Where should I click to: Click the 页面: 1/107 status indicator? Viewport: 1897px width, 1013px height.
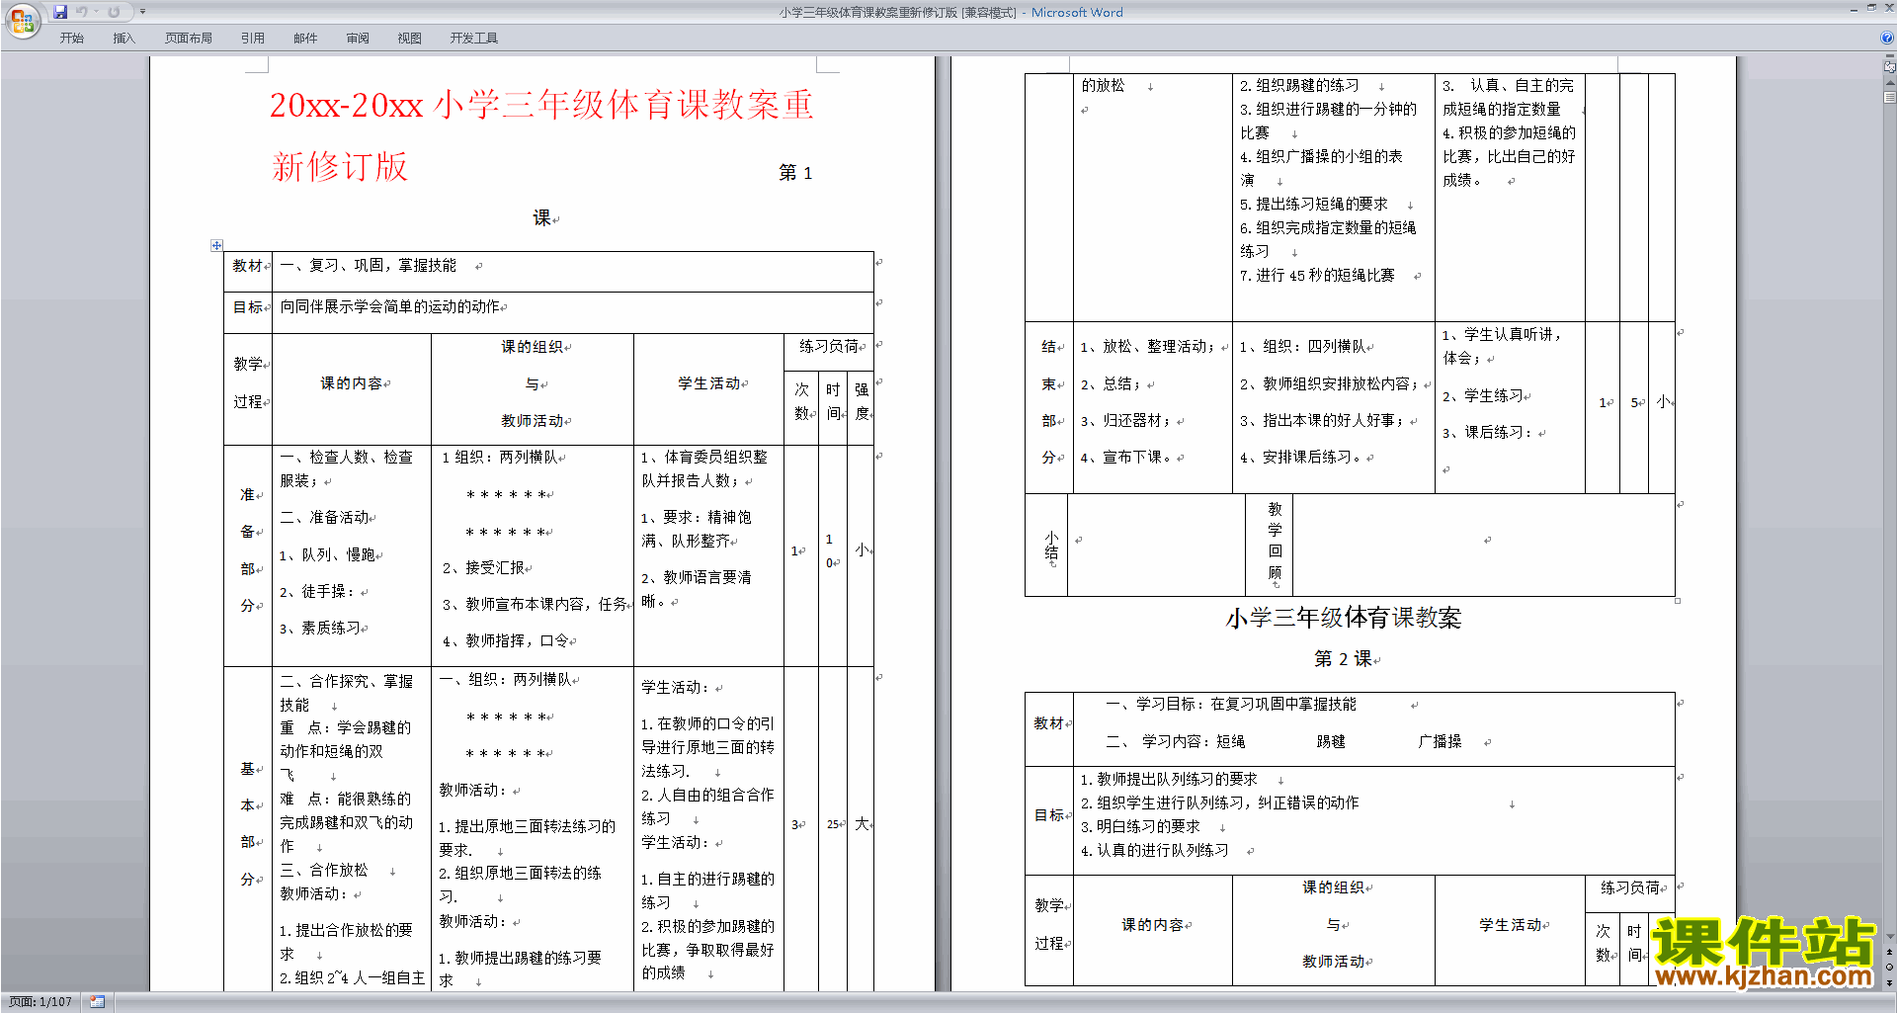coord(41,1002)
